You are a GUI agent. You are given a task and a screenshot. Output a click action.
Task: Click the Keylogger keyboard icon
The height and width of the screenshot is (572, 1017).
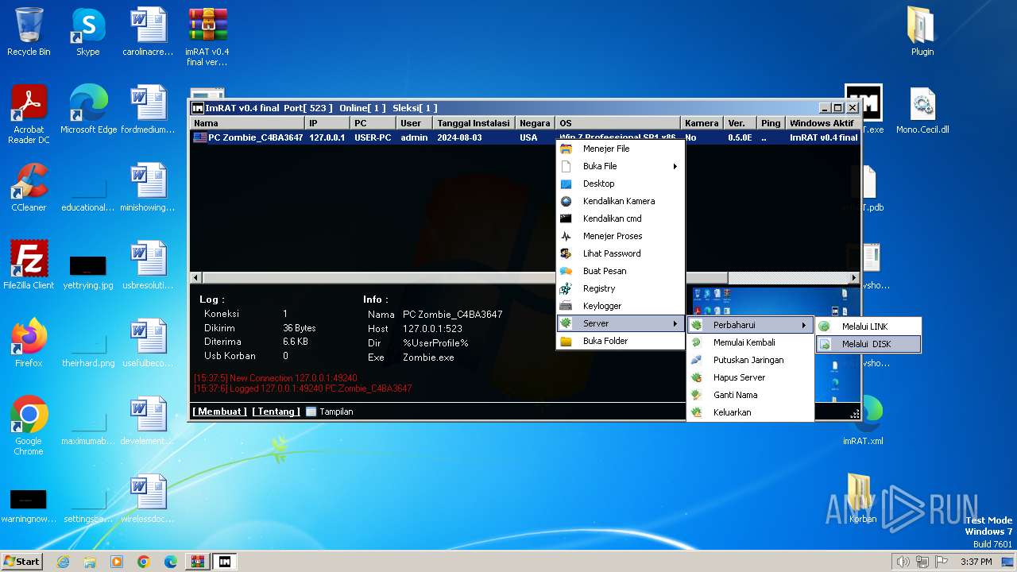pos(566,306)
